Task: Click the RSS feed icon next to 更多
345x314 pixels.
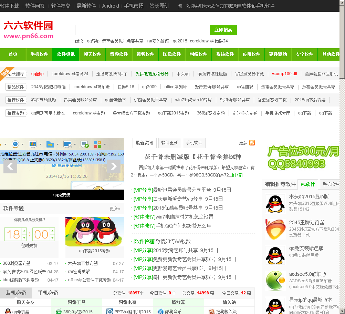Action: [x=252, y=143]
